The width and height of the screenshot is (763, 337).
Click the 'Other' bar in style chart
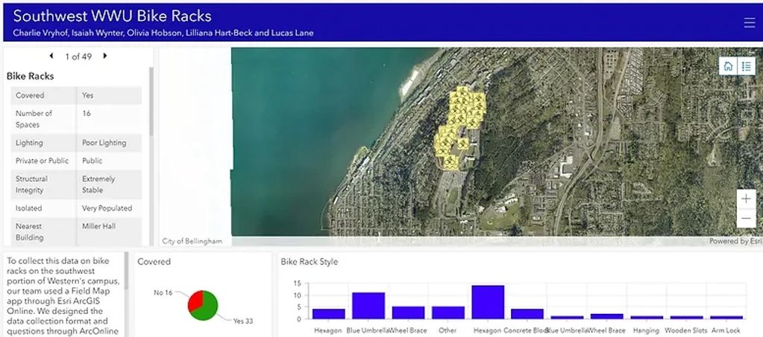coord(448,312)
